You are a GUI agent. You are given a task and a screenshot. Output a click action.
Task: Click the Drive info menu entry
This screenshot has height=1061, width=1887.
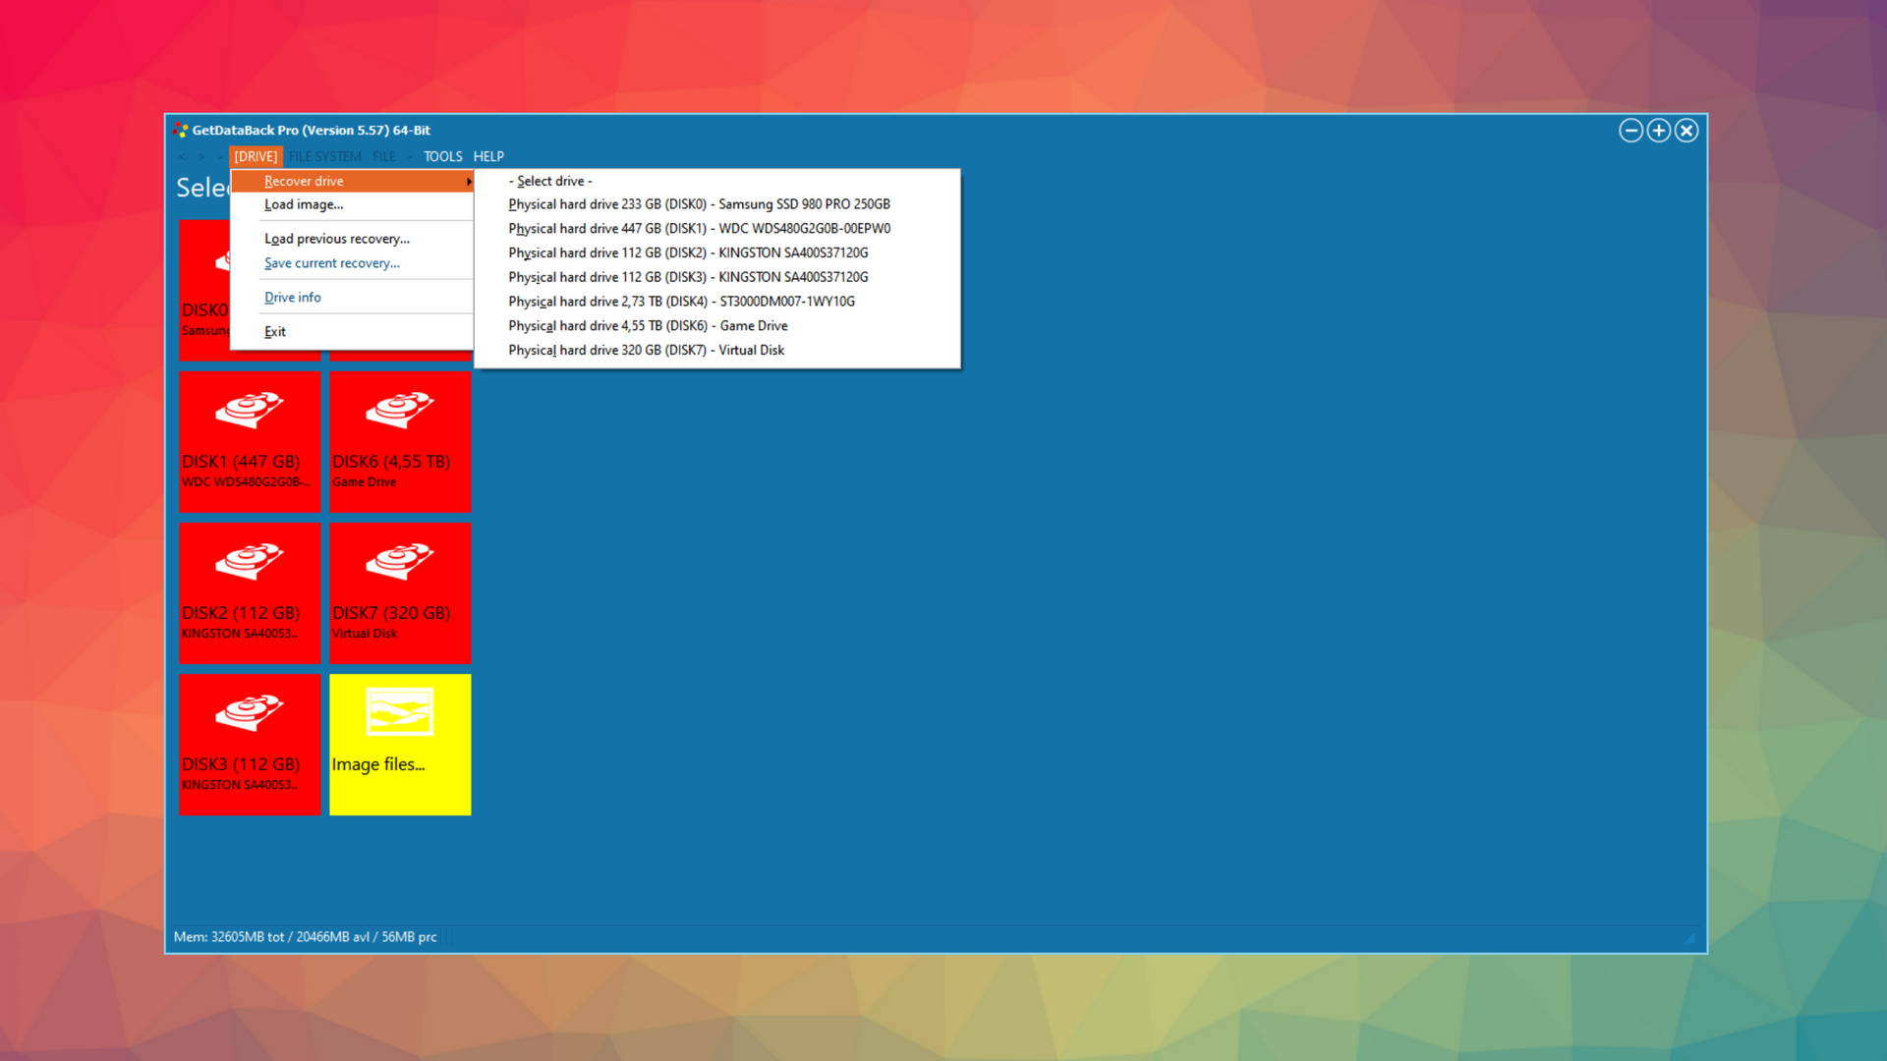293,297
